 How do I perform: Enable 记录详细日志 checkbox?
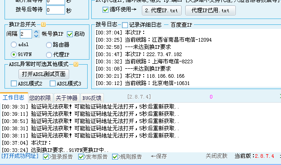pos(125,25)
